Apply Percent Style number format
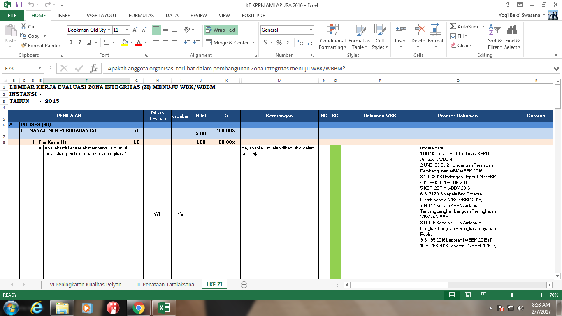The height and width of the screenshot is (316, 562). (279, 42)
